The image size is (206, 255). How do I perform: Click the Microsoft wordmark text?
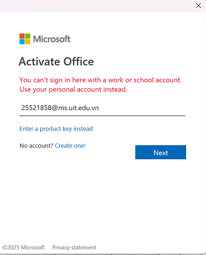52,39
